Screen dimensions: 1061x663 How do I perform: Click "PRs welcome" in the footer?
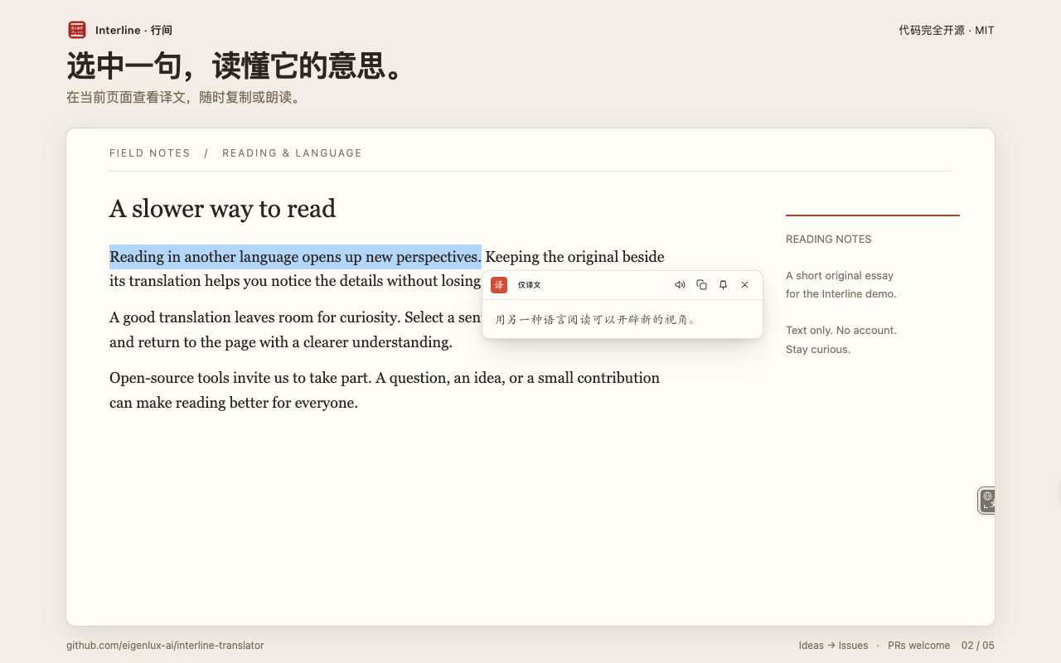919,646
